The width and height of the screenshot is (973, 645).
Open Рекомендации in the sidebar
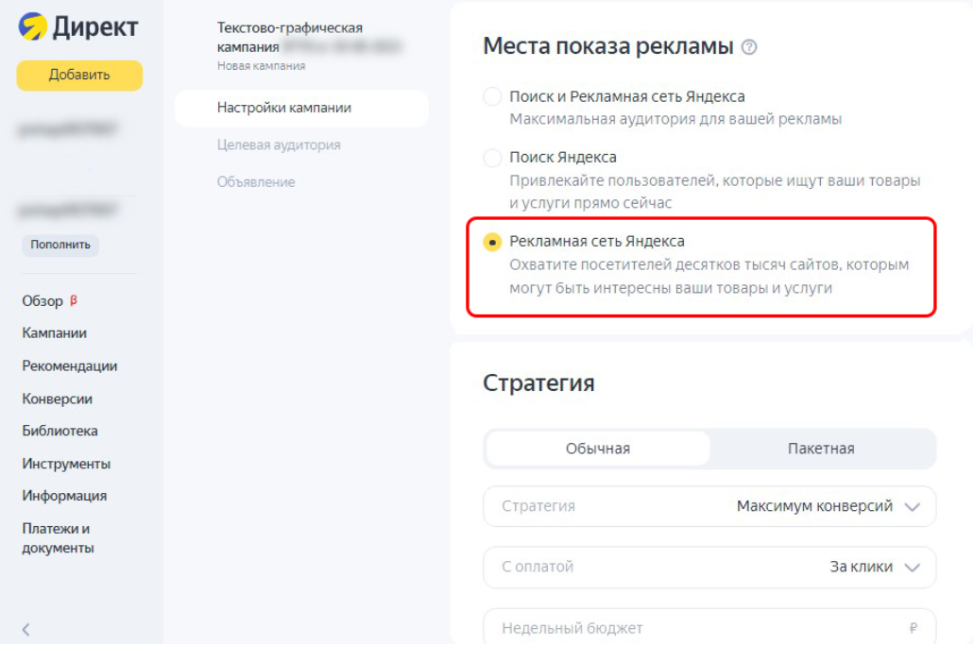pos(70,365)
